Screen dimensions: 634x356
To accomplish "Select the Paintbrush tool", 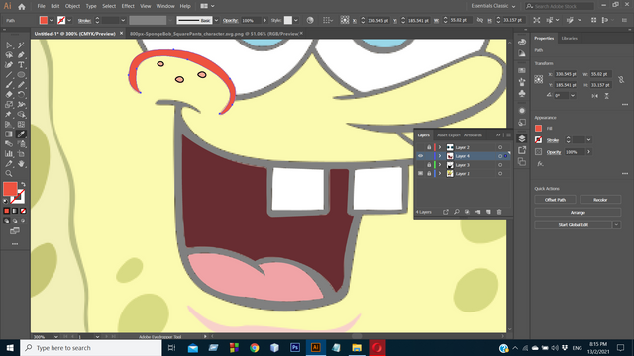I will coord(9,85).
